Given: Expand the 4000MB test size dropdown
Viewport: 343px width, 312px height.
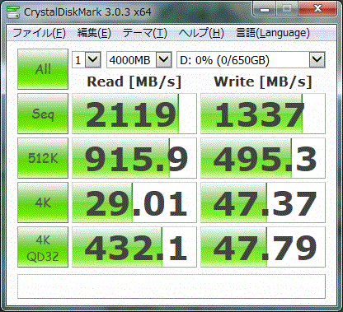Looking at the screenshot, I should [x=139, y=60].
